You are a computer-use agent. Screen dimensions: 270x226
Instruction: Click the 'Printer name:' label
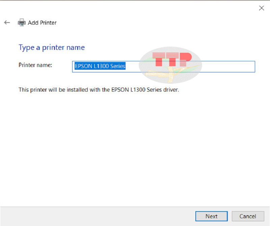[35, 65]
